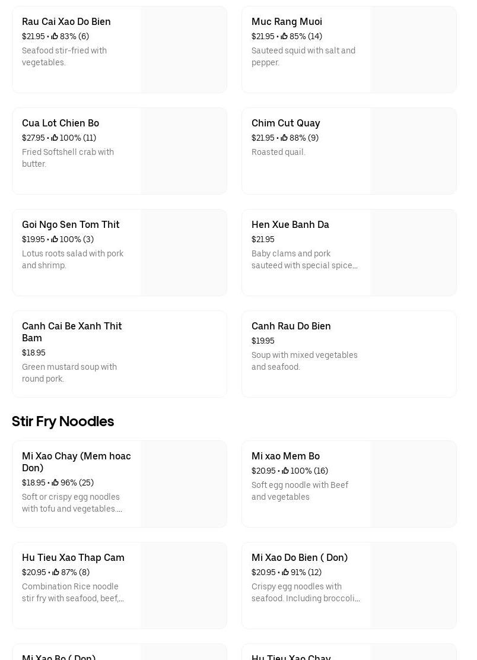Click thumbs-up rating icon for Muc Rang Muoi

pyautogui.click(x=284, y=37)
